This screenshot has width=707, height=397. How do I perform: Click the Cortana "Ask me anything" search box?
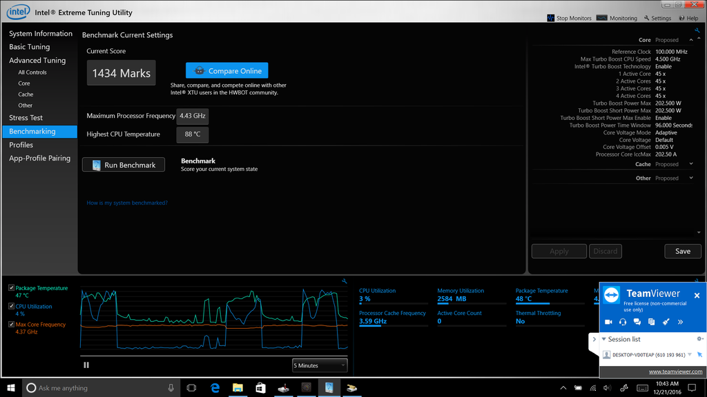(101, 387)
